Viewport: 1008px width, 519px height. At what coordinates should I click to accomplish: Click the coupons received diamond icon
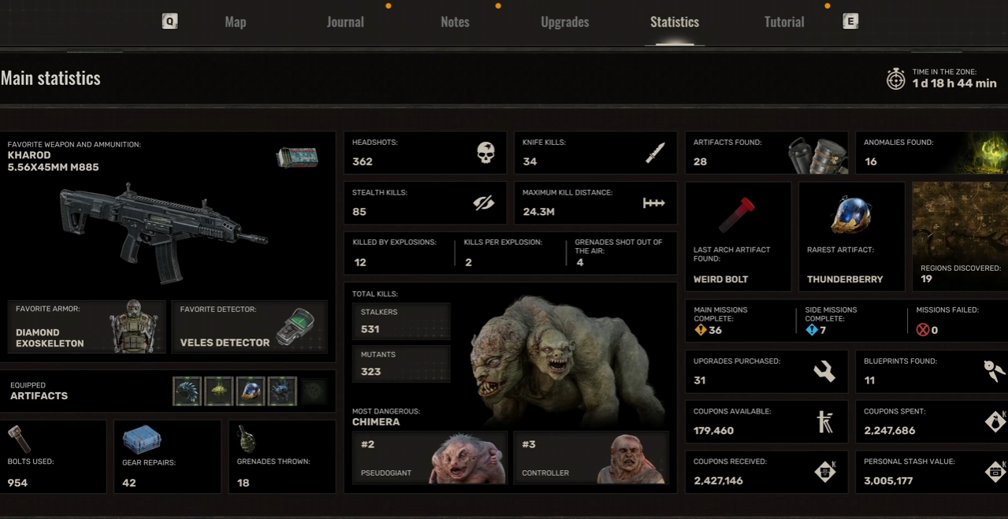[825, 471]
